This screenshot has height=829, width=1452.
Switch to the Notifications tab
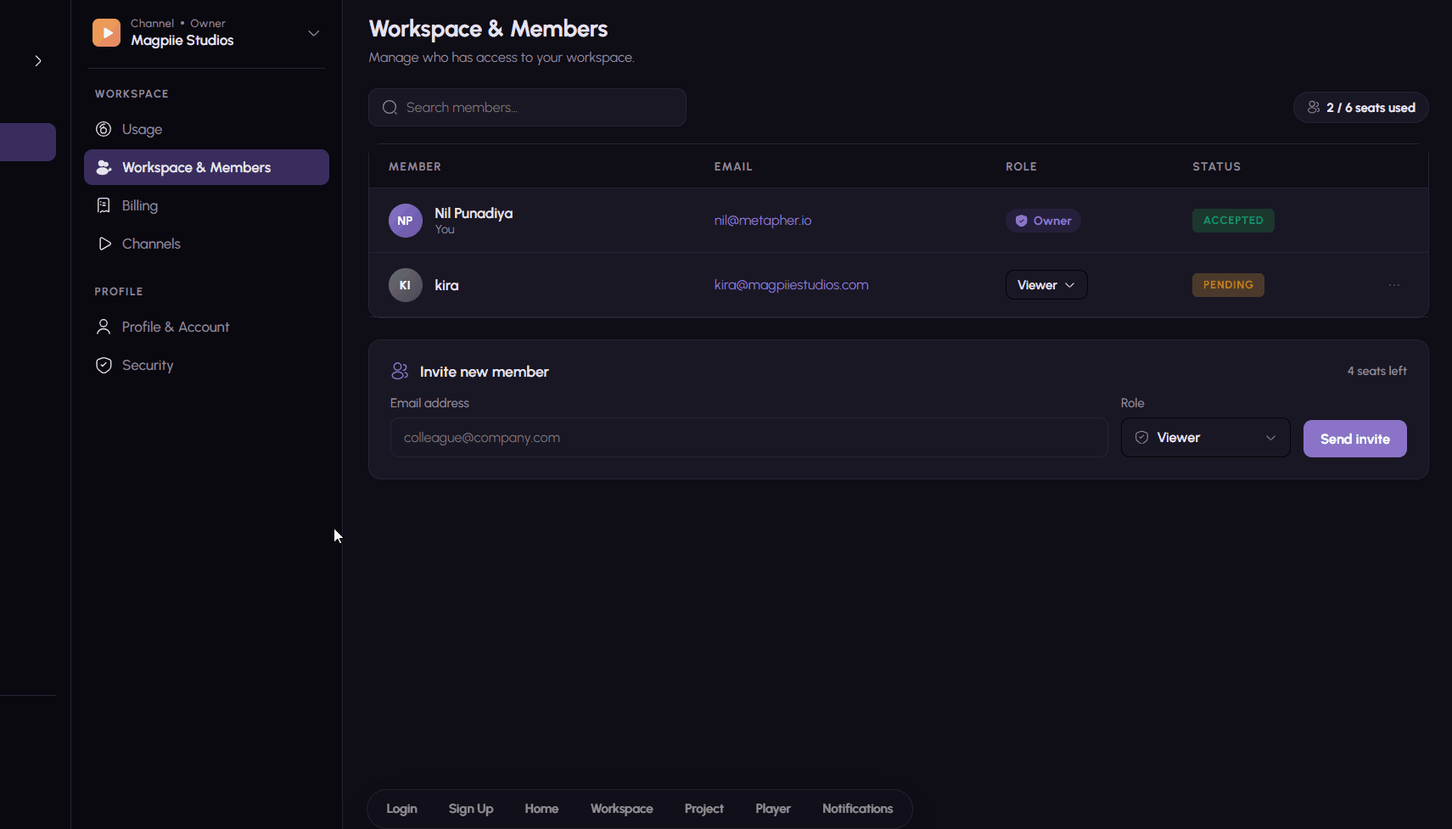[x=857, y=809]
